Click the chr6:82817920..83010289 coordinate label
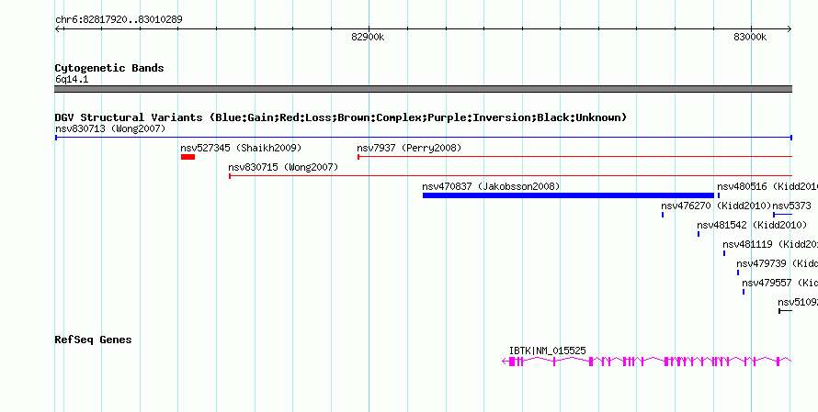This screenshot has width=818, height=412. [x=119, y=20]
